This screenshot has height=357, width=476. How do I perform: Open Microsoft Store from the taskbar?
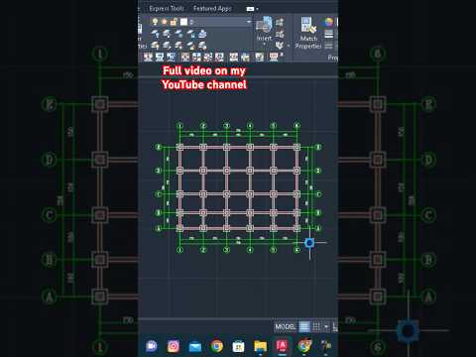(238, 346)
